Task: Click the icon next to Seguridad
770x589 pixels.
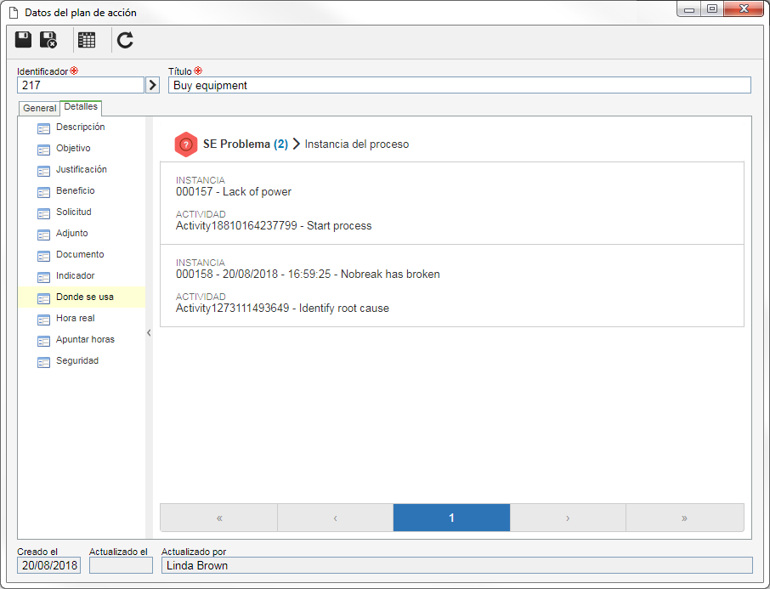Action: pyautogui.click(x=43, y=363)
